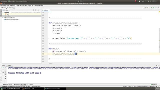Select main.py in the project tree
Viewport: 160px width, 90px height.
(9, 16)
